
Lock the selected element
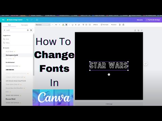(123, 25)
